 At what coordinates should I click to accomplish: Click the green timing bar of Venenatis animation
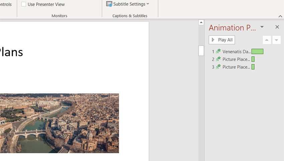257,52
